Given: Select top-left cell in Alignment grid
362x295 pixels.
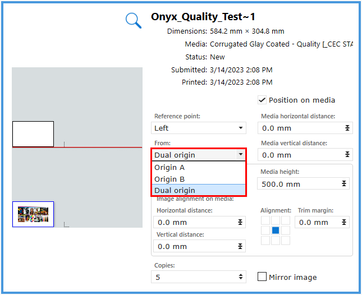Looking at the screenshot, I should point(265,220).
